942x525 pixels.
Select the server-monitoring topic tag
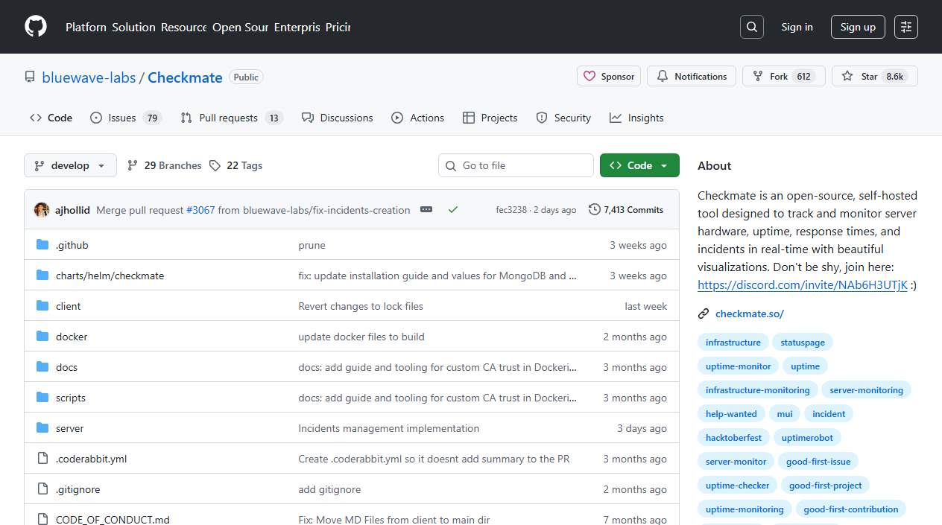click(866, 390)
